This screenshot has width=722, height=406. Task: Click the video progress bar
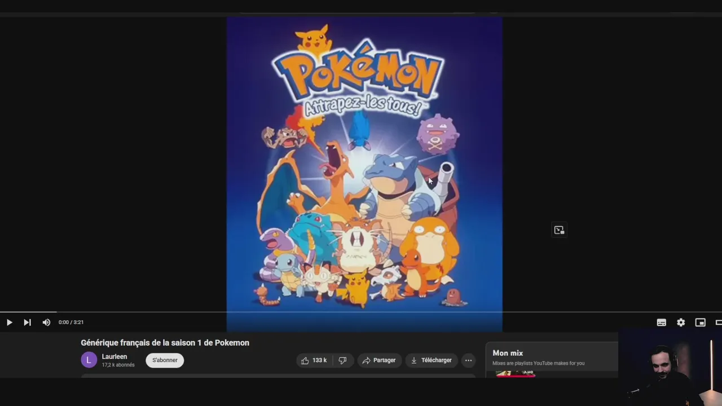point(361,312)
